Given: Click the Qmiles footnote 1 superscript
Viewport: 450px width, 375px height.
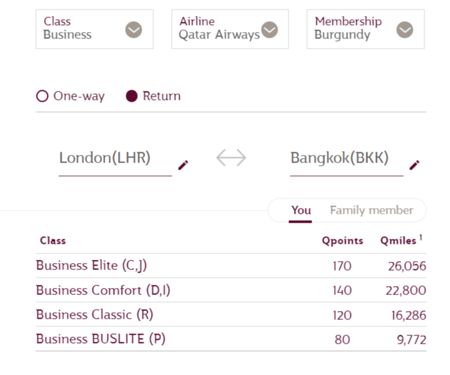Looking at the screenshot, I should [421, 237].
